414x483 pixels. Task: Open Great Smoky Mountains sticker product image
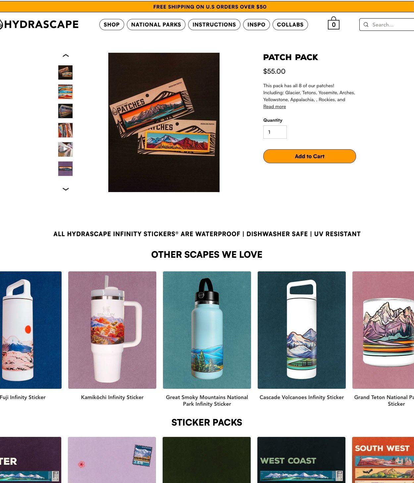(x=207, y=330)
